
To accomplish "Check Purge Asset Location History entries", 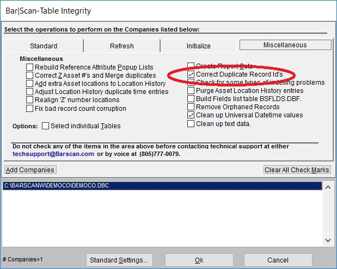I will coord(191,91).
